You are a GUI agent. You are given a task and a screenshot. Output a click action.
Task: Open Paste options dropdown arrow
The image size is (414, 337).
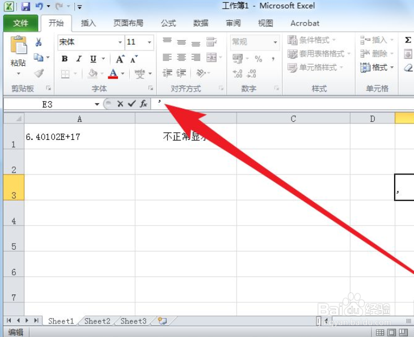click(19, 74)
